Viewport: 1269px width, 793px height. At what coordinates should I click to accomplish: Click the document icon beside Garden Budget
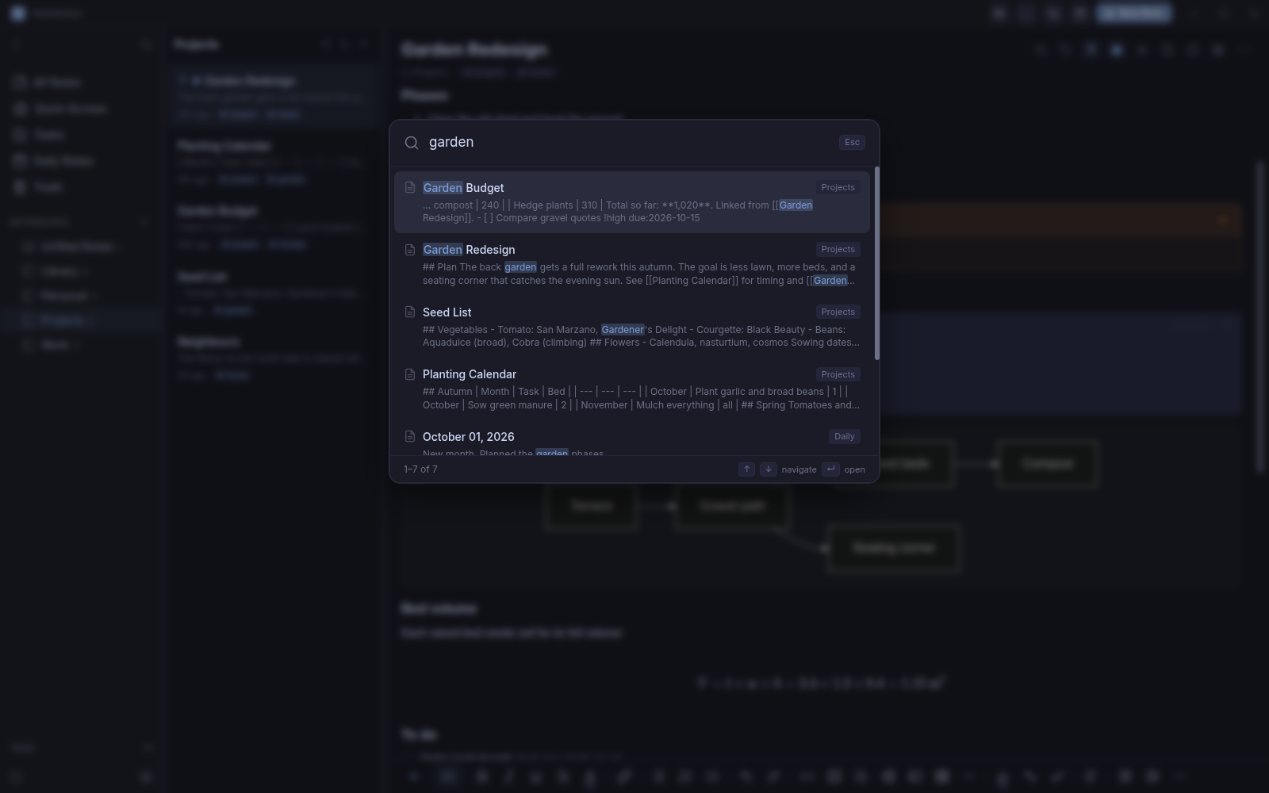click(x=410, y=188)
